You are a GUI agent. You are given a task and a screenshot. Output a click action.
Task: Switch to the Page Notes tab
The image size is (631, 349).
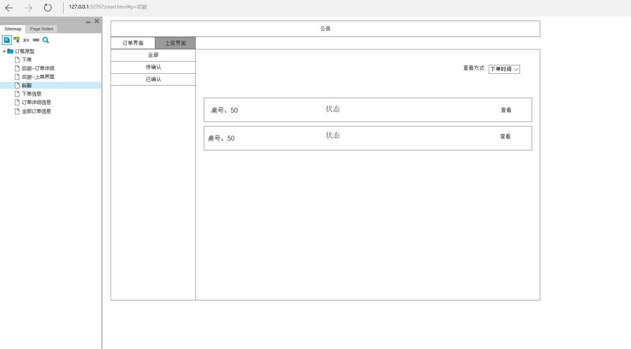[x=42, y=29]
